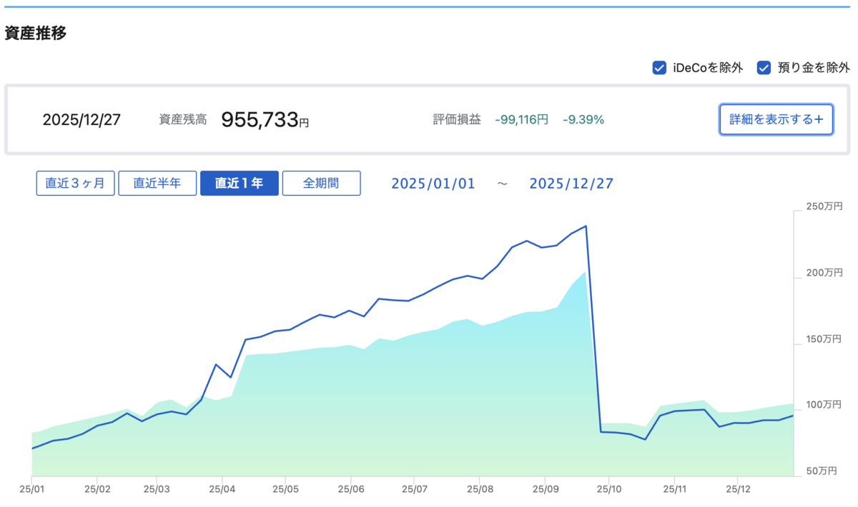The image size is (858, 507).
Task: Open the start date 2025/01/01 picker
Action: 433,184
